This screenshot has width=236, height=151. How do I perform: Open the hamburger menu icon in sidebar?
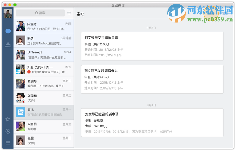tap(8, 143)
